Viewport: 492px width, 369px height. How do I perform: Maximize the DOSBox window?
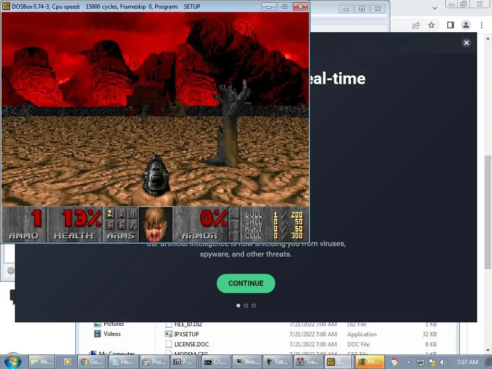pos(284,7)
